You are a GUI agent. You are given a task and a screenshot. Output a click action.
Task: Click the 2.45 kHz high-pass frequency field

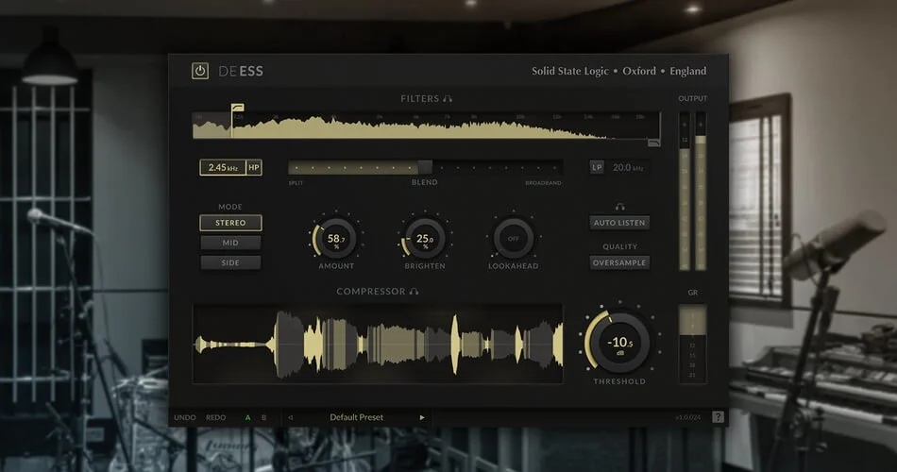pos(223,168)
